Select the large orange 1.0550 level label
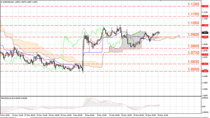This screenshot has height=118, width=210. click(193, 69)
